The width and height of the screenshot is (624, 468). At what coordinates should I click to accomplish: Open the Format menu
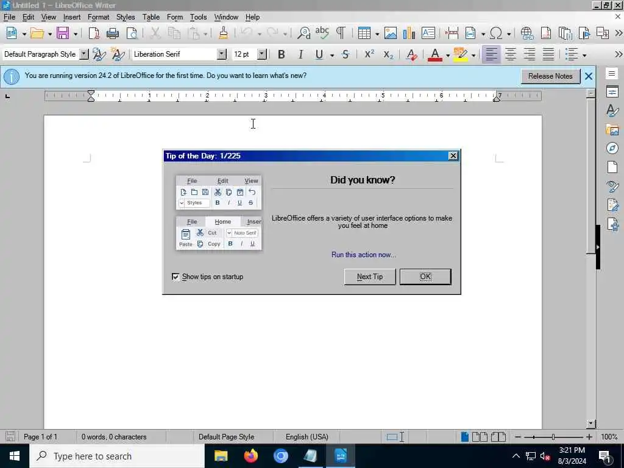pyautogui.click(x=98, y=17)
